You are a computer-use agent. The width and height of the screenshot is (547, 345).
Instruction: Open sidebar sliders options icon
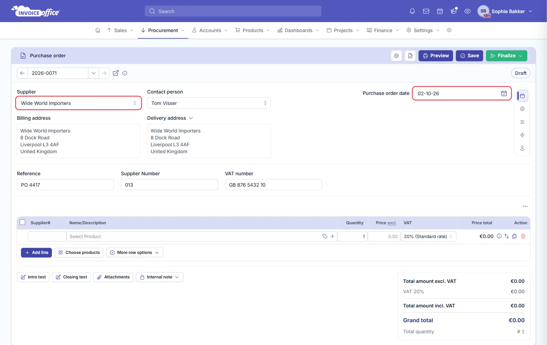click(x=522, y=122)
